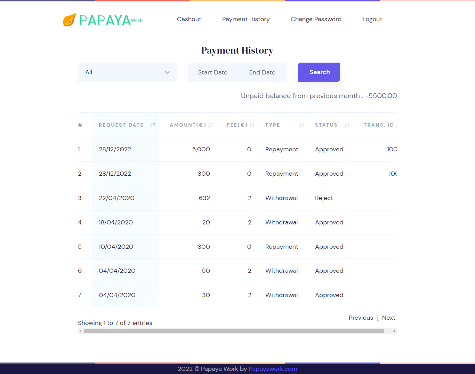Viewport: 475px width, 374px height.
Task: Open the Change Password page
Action: tap(316, 19)
